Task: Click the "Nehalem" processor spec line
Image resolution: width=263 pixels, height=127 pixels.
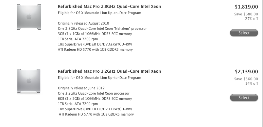Action: tap(102, 28)
